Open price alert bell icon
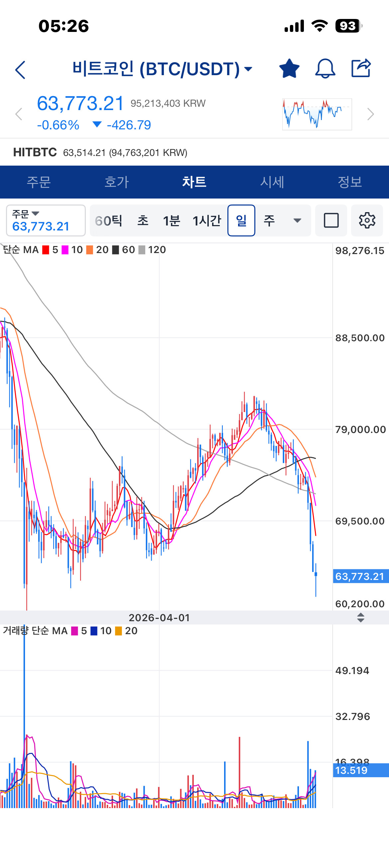389x842 pixels. 325,69
